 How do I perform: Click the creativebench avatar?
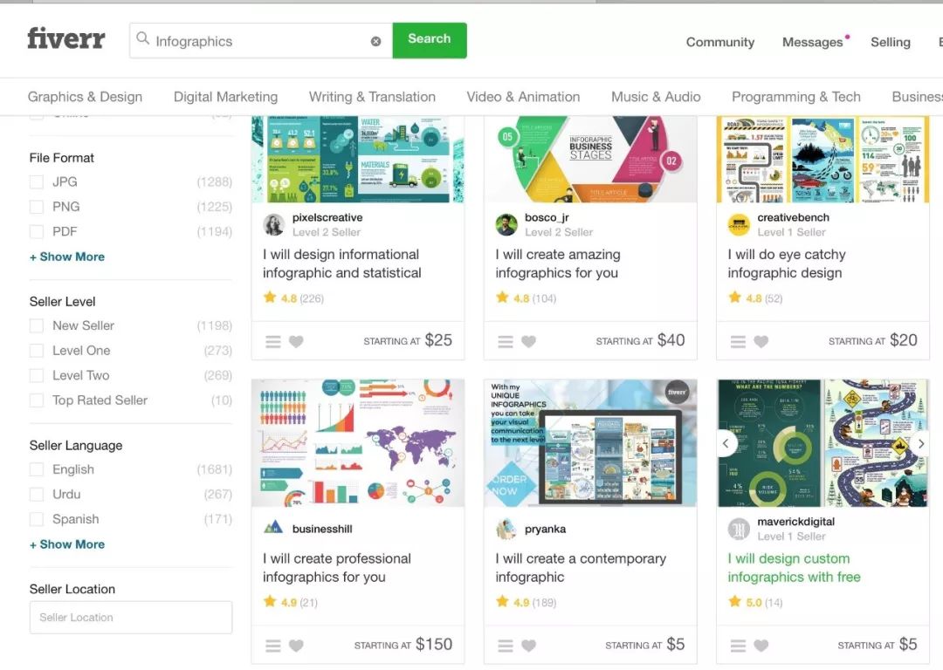click(739, 225)
